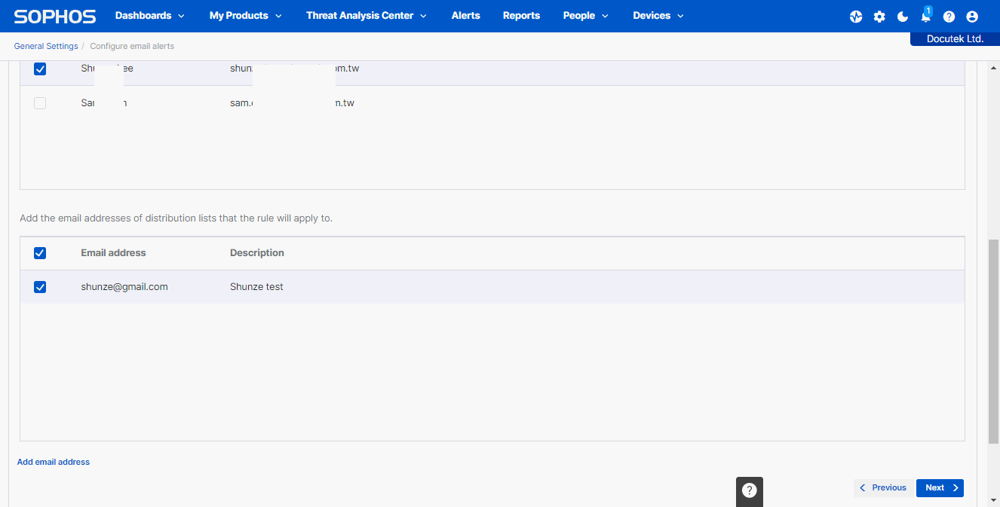
Task: Open the notifications bell
Action: [x=926, y=17]
